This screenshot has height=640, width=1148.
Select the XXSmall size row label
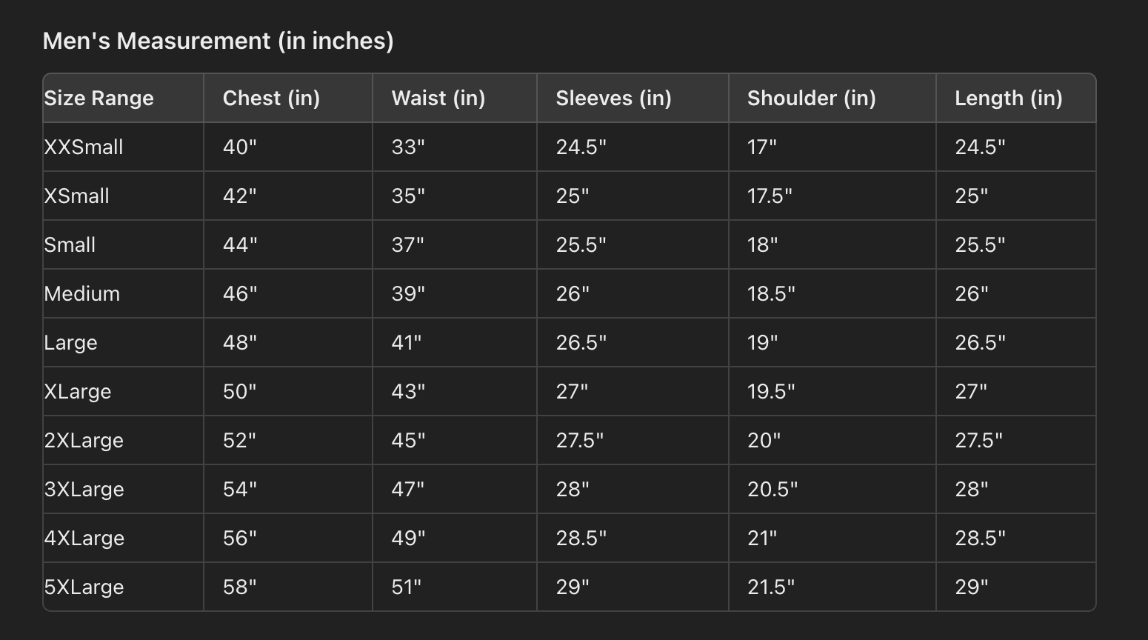(83, 147)
